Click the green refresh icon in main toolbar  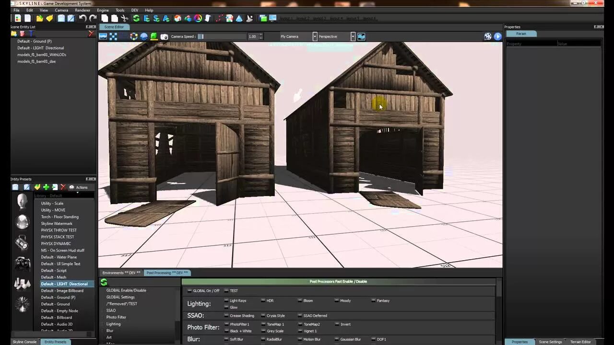[x=136, y=18]
